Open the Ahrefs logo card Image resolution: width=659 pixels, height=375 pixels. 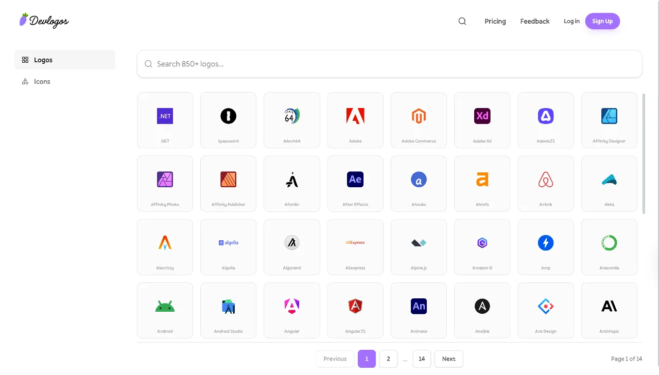click(x=482, y=184)
